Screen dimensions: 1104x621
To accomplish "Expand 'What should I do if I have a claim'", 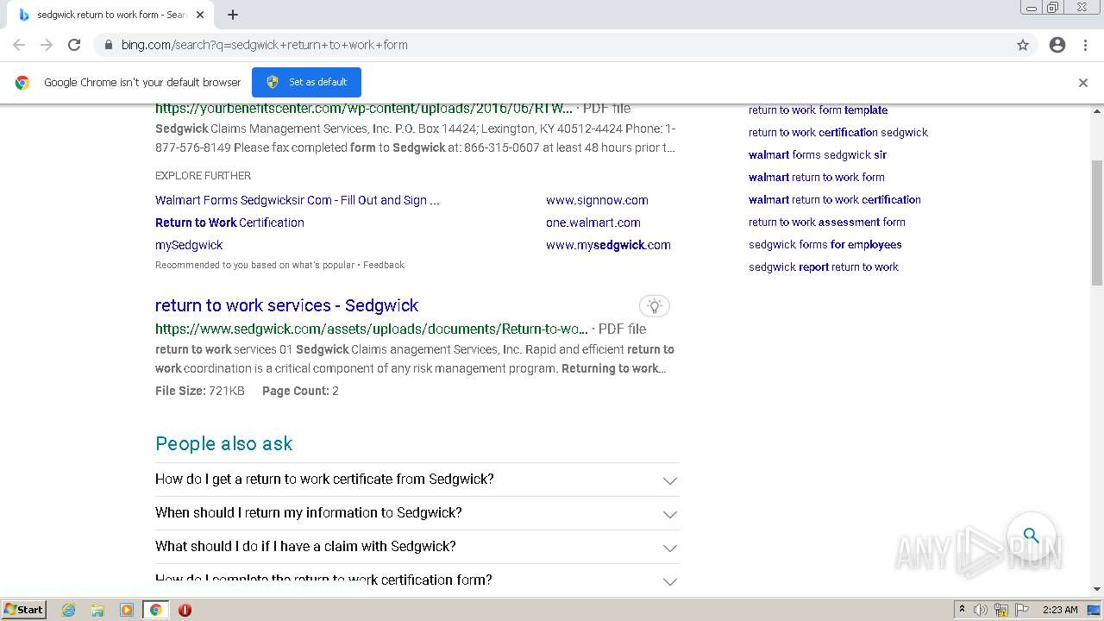I will (417, 547).
